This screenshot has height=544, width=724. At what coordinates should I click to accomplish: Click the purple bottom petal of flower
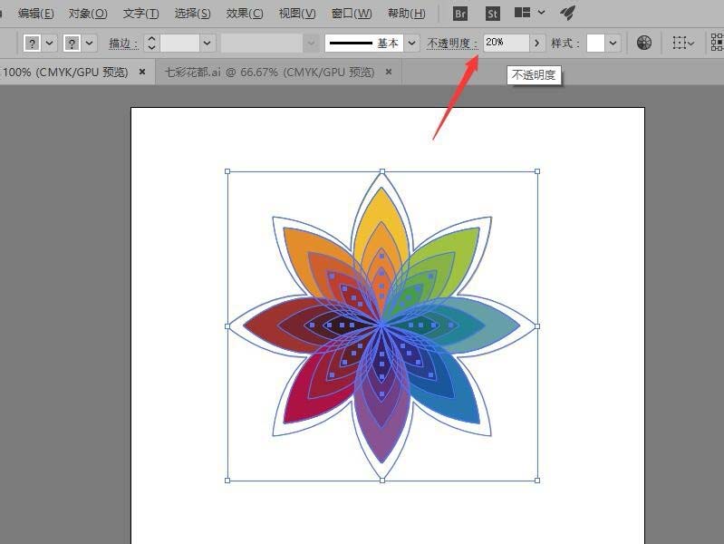(381, 442)
